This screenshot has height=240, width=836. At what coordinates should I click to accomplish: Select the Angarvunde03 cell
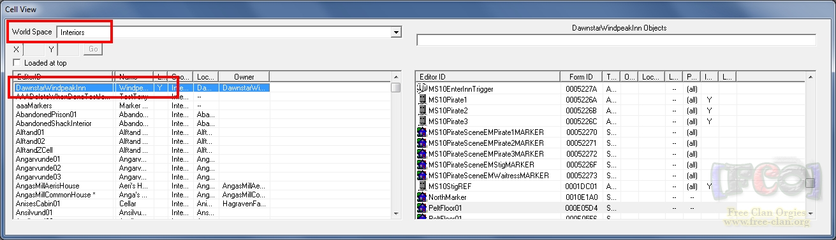click(38, 176)
